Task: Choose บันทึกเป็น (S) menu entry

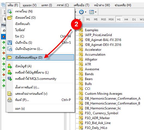Action: pos(40,43)
